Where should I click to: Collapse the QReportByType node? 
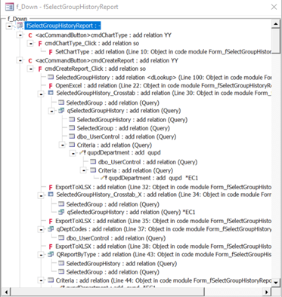(x=41, y=255)
